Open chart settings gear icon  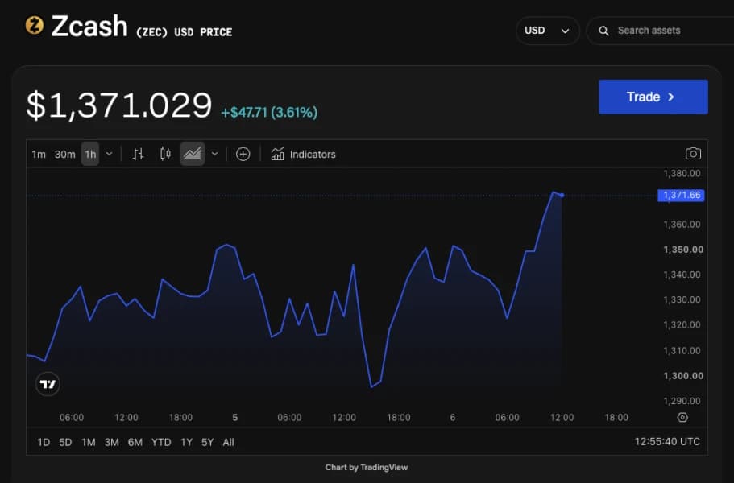point(682,417)
